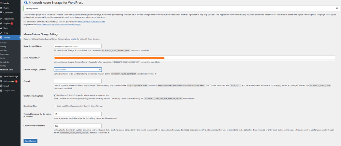
Task: Follow the register link for Azure Services
Action: pos(74,39)
